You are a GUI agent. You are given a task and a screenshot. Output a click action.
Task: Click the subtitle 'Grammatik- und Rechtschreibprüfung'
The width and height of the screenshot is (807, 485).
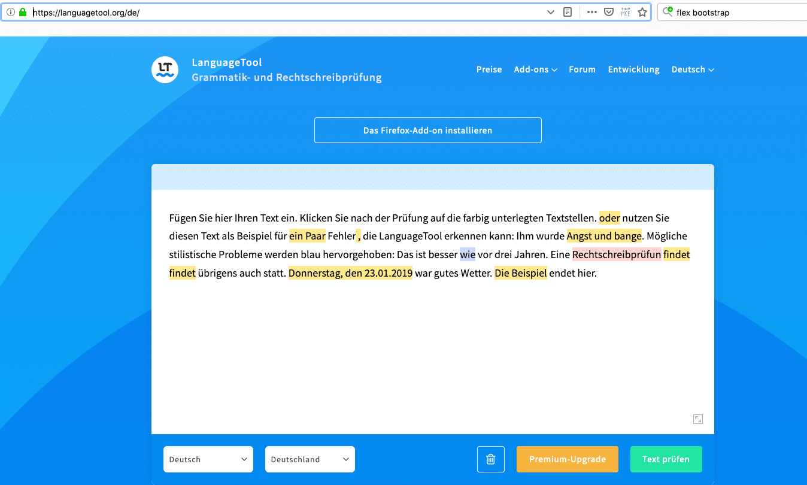click(x=287, y=77)
